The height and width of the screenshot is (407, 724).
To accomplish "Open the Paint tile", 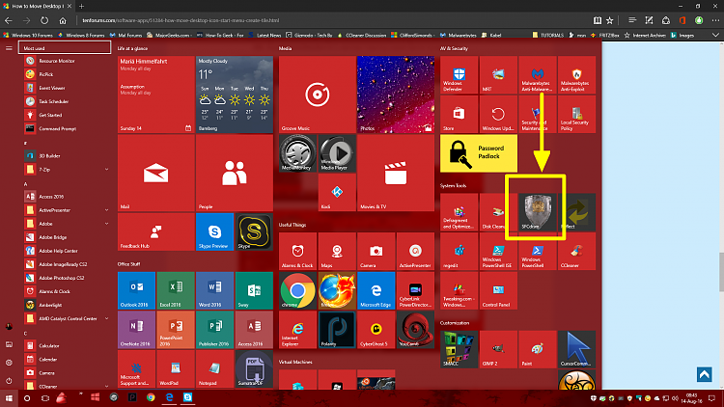I will tap(538, 349).
